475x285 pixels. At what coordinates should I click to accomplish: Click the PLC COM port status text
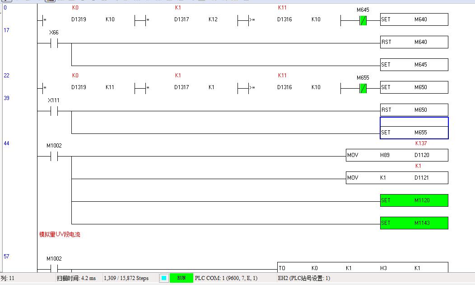[226, 278]
